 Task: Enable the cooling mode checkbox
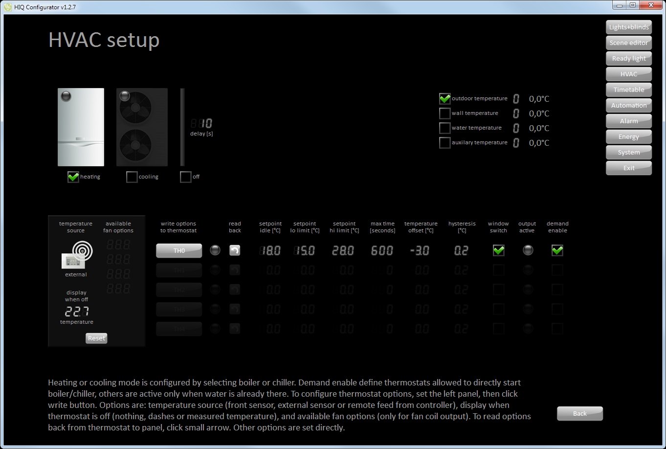[132, 177]
